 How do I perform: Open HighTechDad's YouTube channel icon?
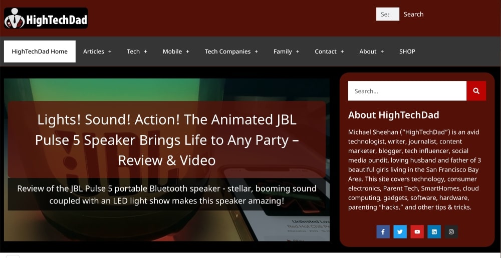[x=417, y=232]
